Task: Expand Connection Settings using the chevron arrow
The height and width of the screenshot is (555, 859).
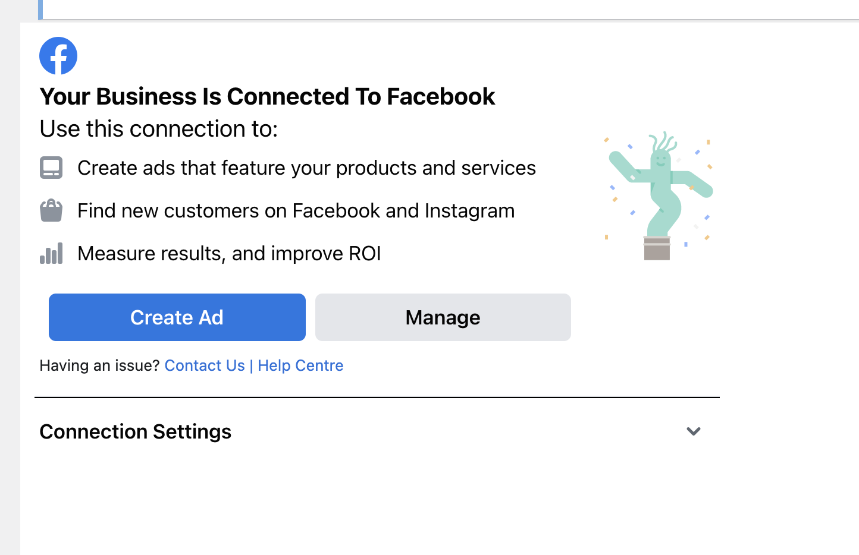Action: point(693,431)
